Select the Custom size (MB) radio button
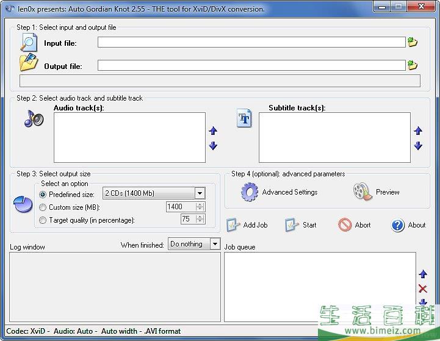440x341 pixels. click(43, 207)
